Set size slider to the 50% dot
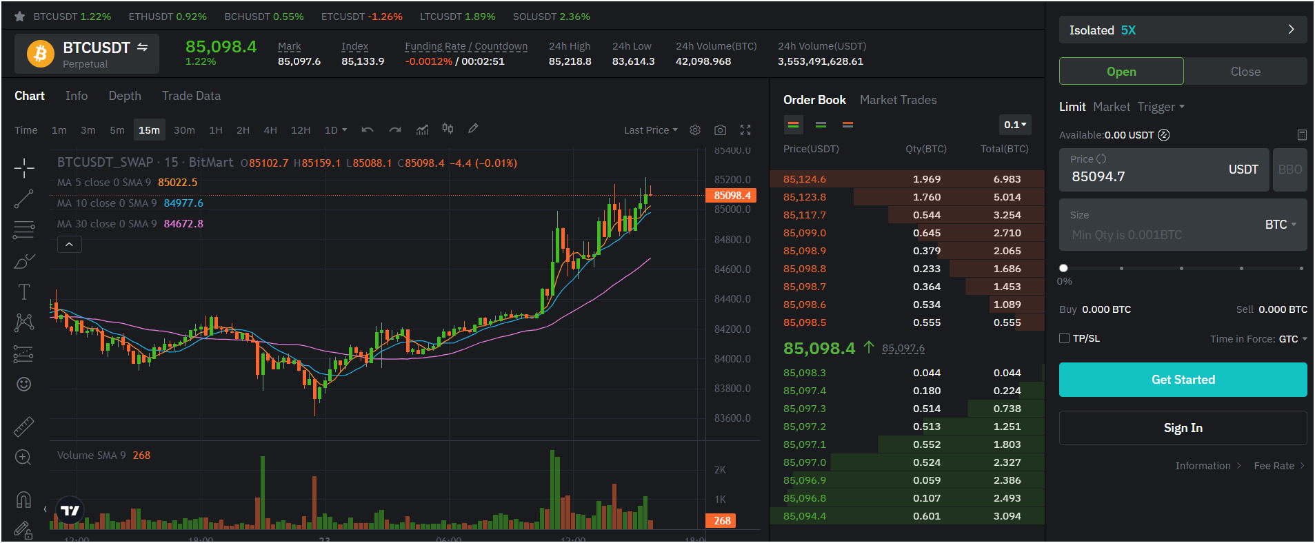The height and width of the screenshot is (543, 1315). point(1182,268)
